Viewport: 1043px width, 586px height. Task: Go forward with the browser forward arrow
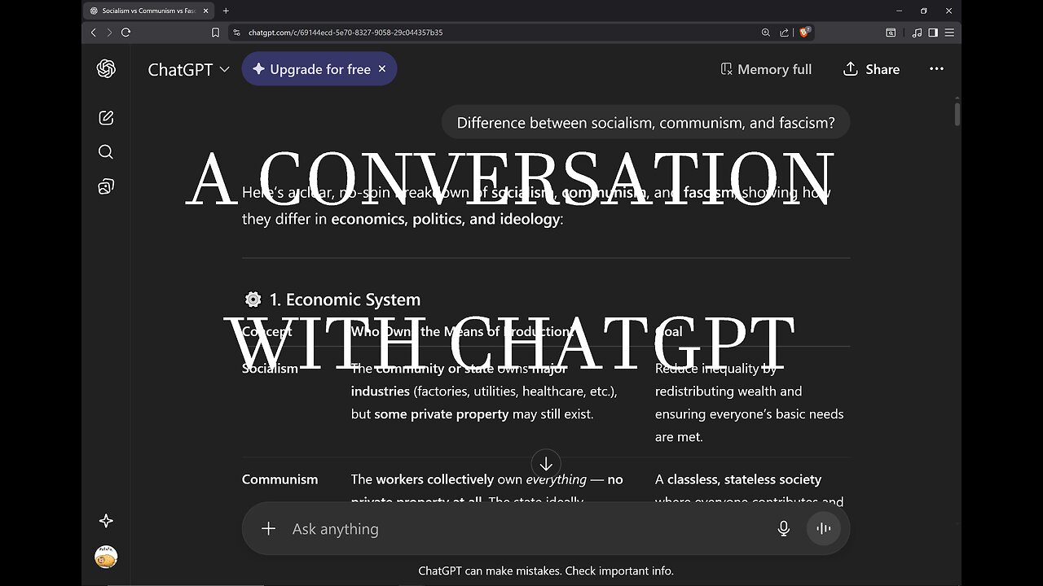click(x=109, y=33)
